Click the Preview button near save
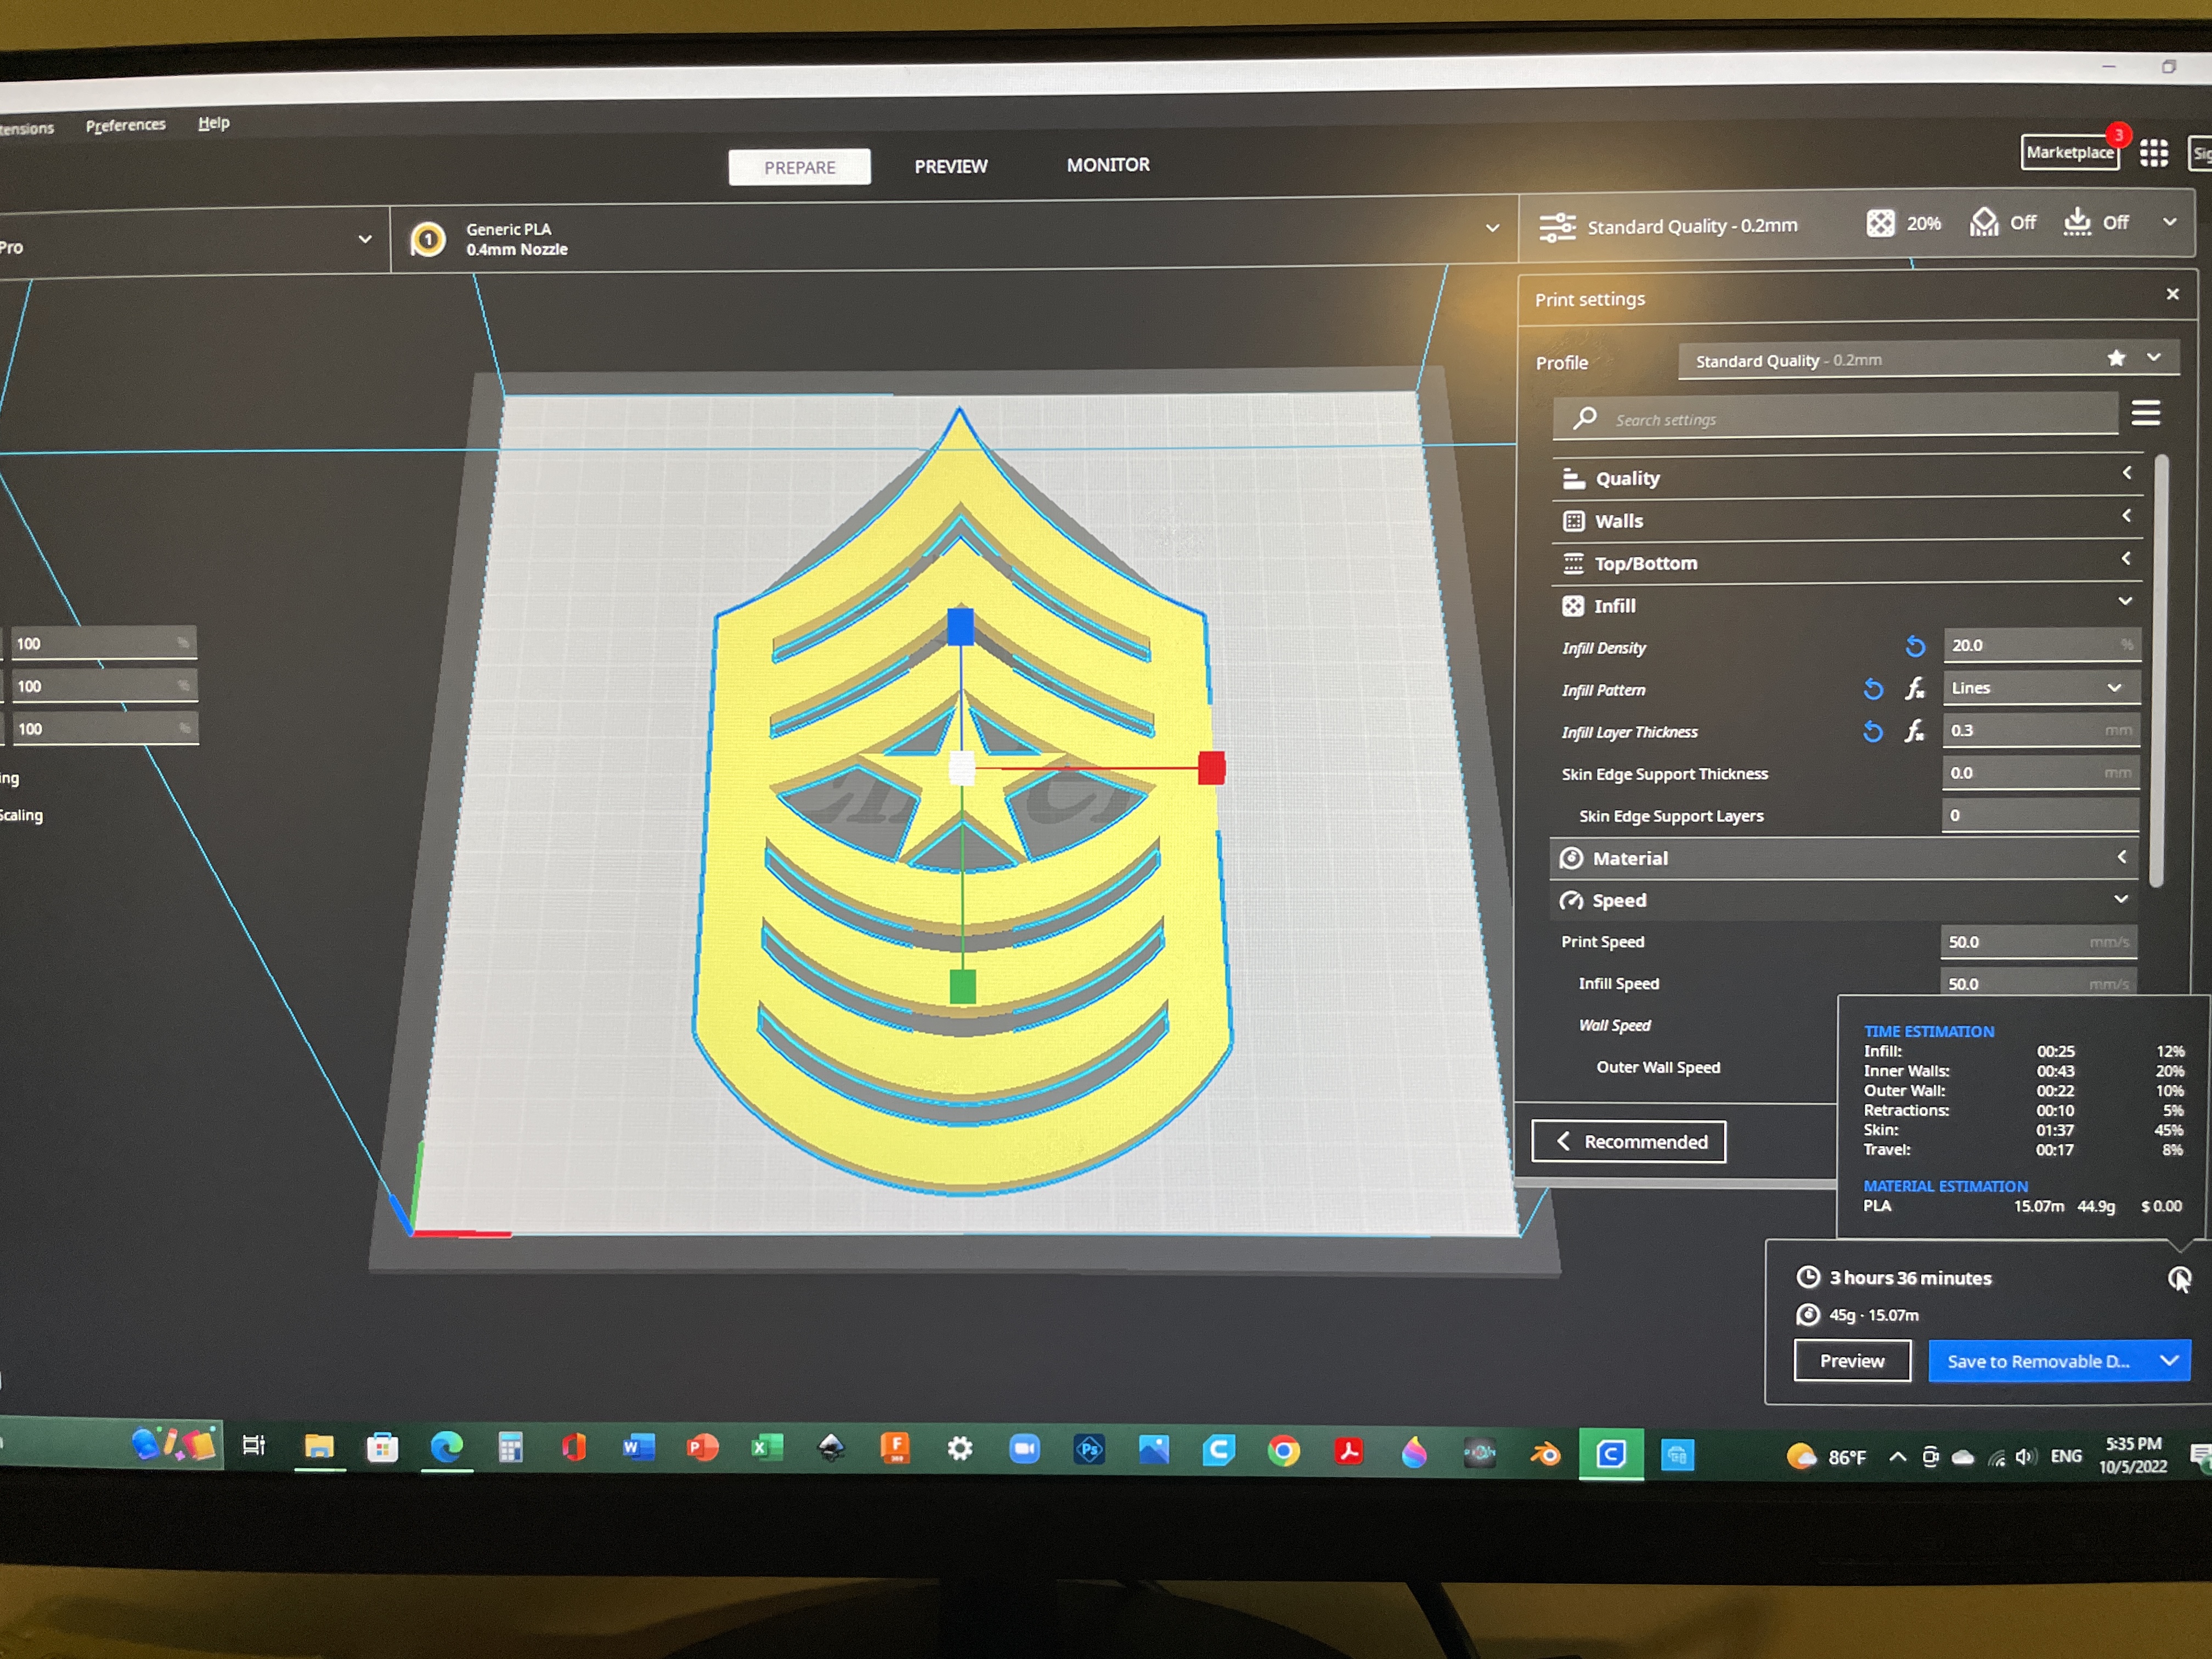 pyautogui.click(x=1851, y=1361)
